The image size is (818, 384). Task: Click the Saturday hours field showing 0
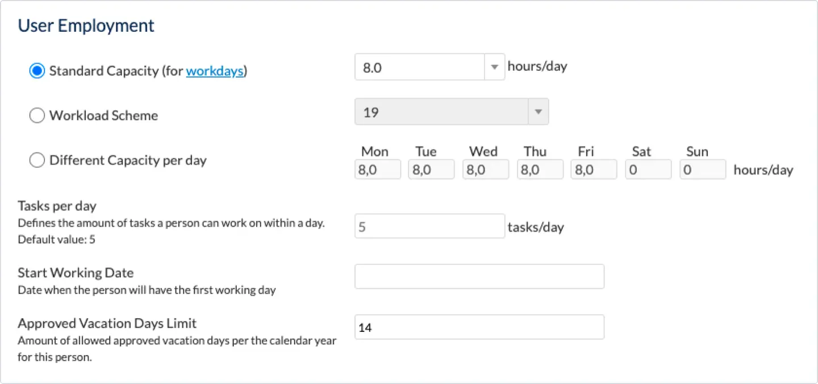pos(648,169)
